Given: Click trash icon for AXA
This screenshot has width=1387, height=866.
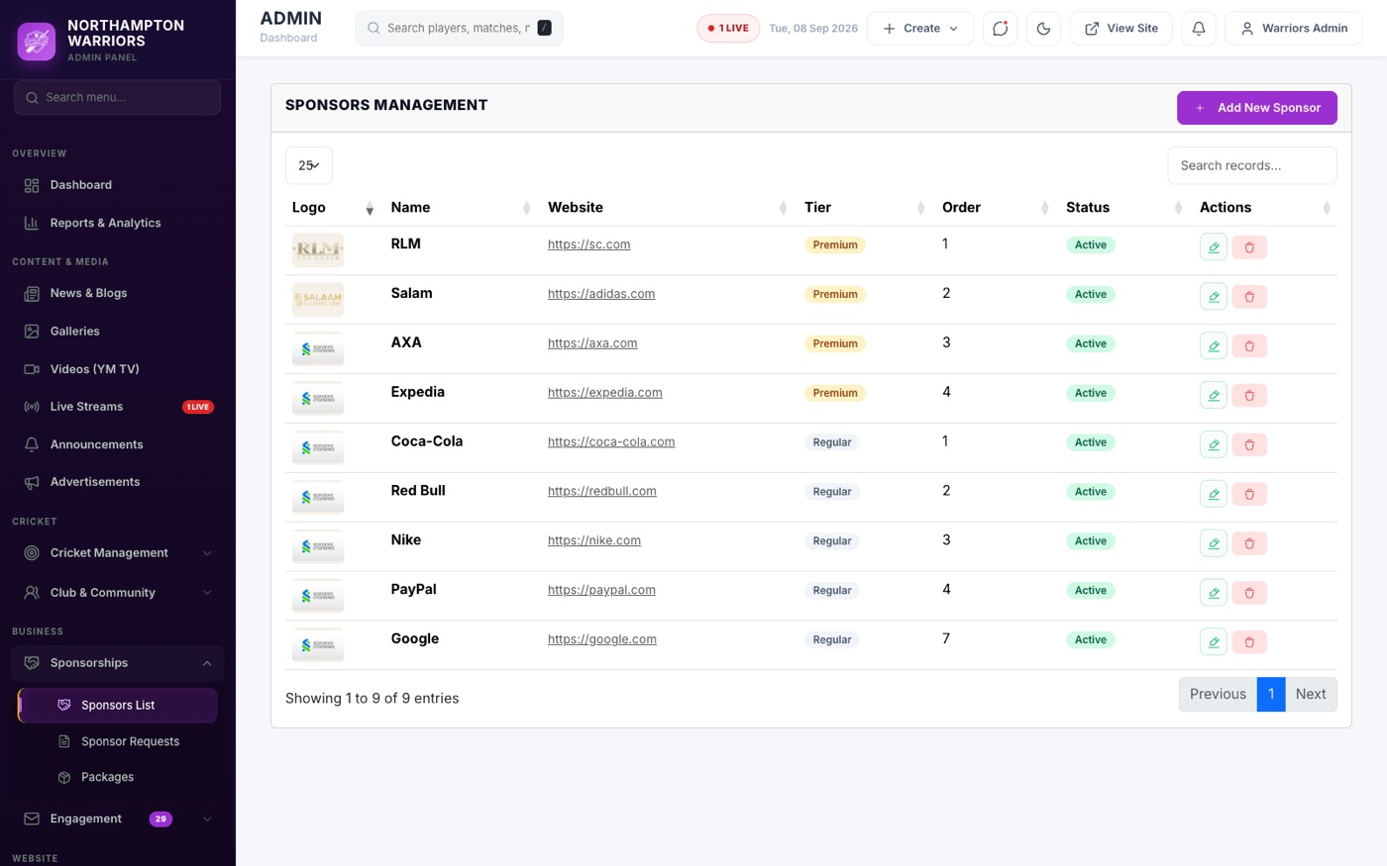Looking at the screenshot, I should (x=1249, y=346).
